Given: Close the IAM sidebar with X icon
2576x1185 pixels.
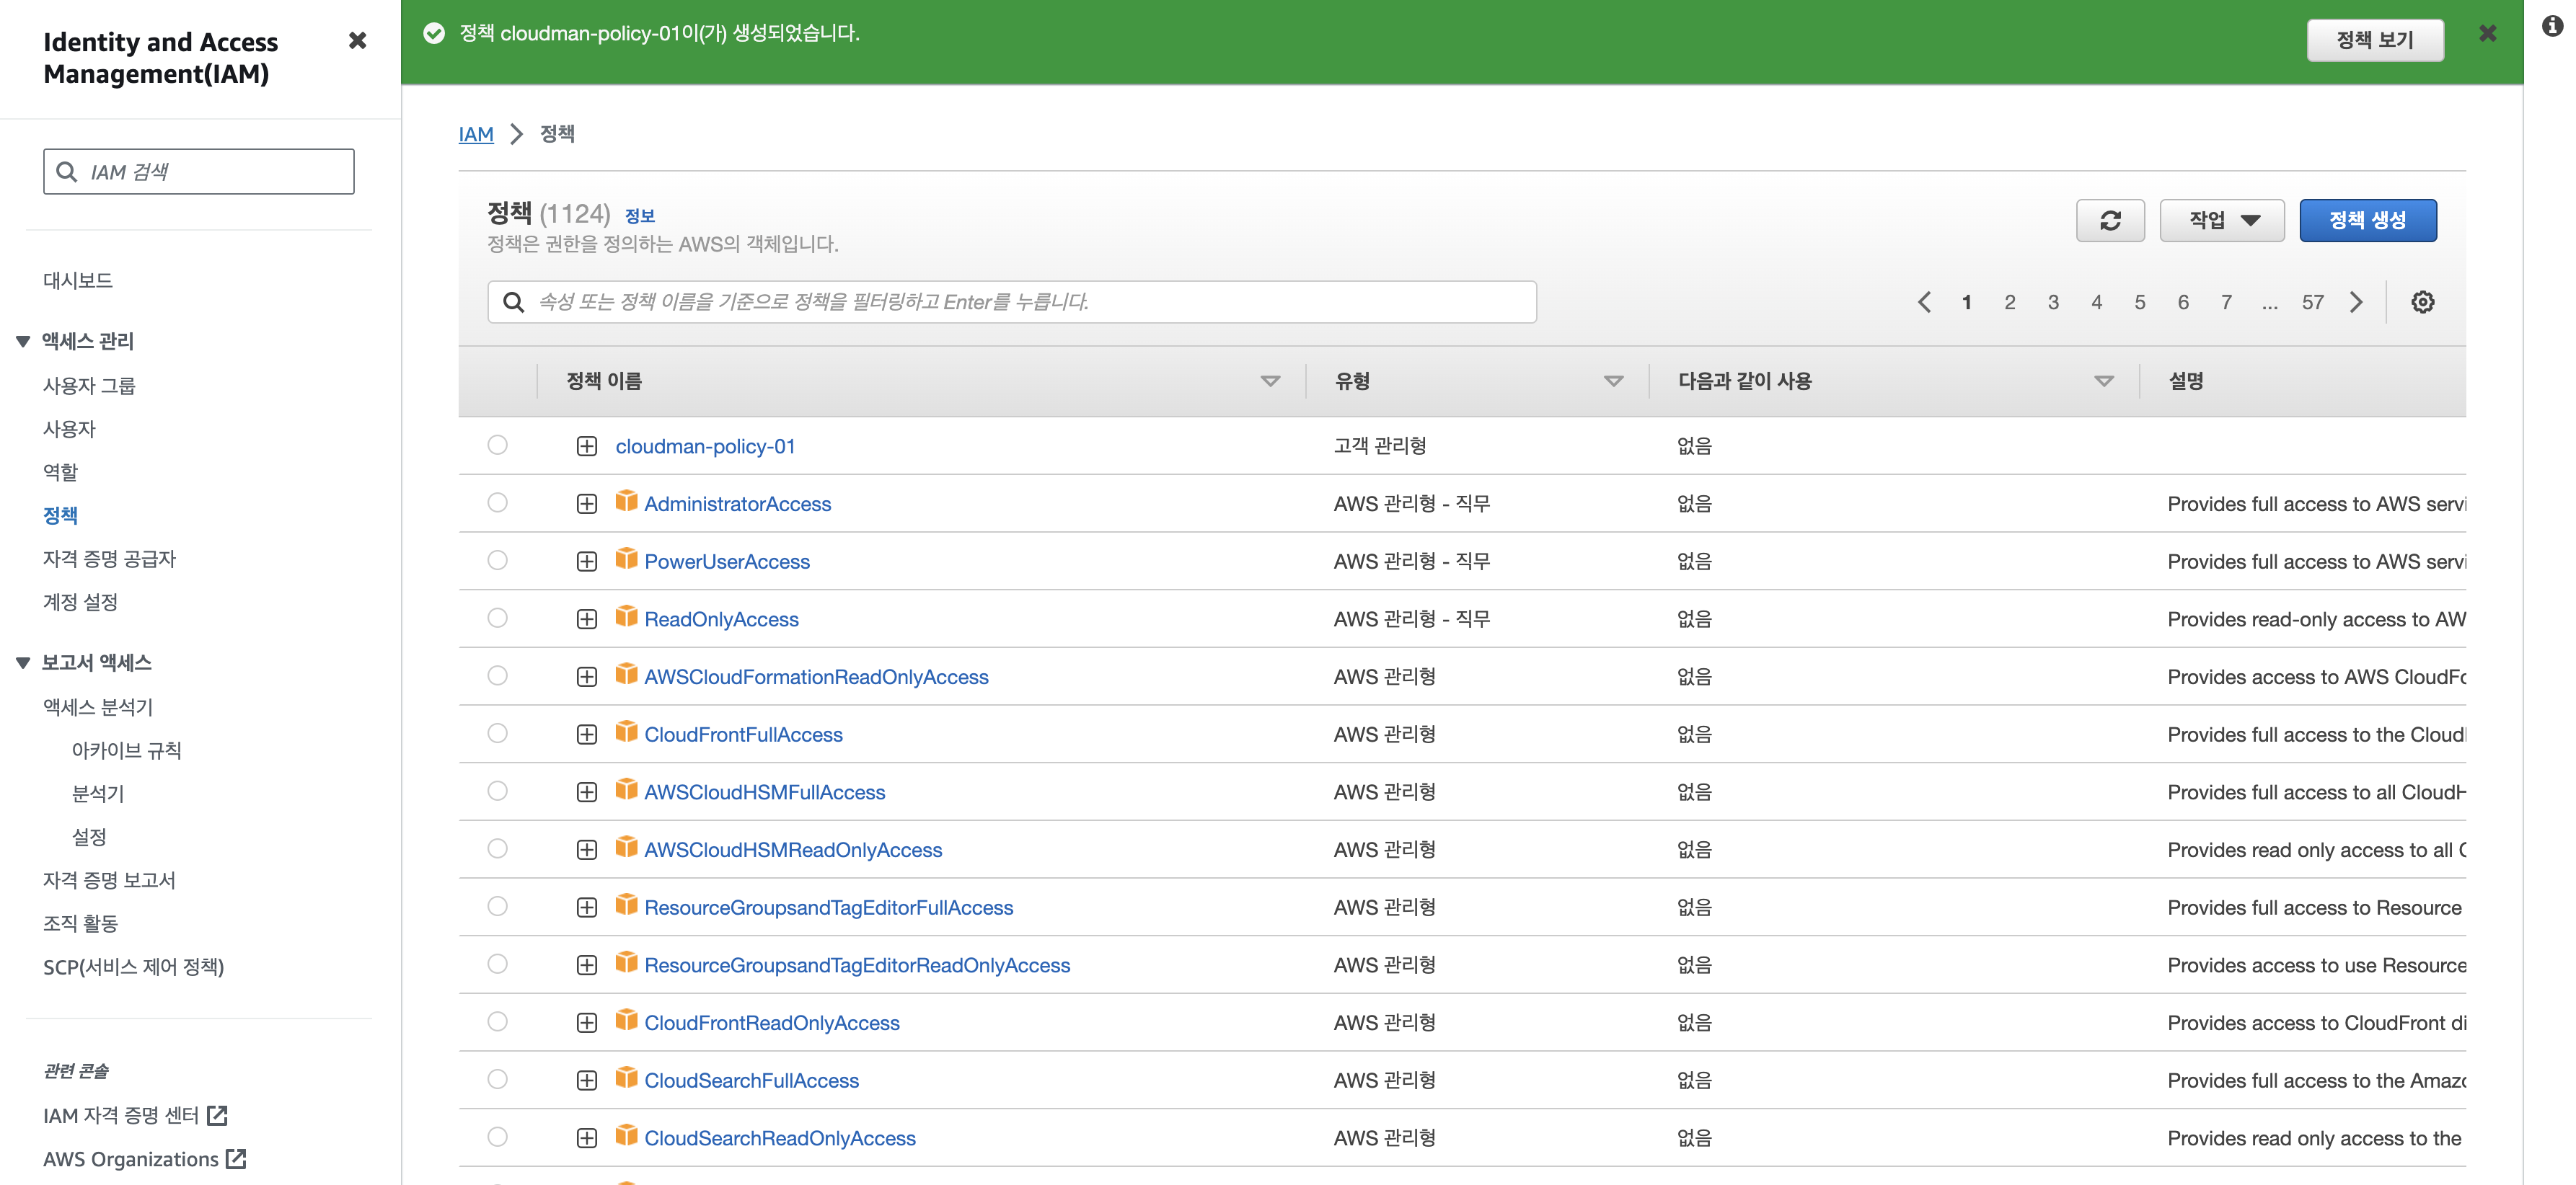Looking at the screenshot, I should point(357,41).
